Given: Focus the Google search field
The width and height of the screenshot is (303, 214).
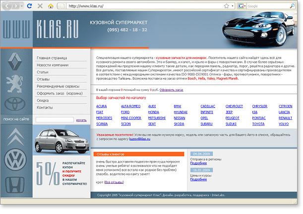Looking at the screenshot, I should pyautogui.click(x=268, y=6).
